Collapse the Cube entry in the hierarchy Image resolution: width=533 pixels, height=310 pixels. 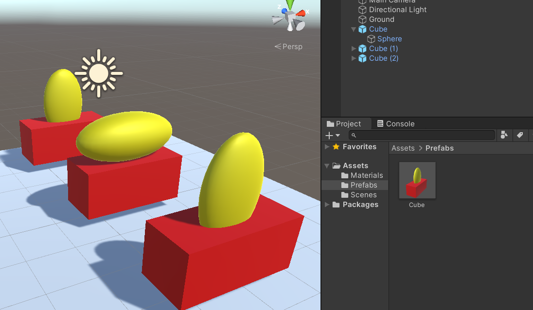354,29
